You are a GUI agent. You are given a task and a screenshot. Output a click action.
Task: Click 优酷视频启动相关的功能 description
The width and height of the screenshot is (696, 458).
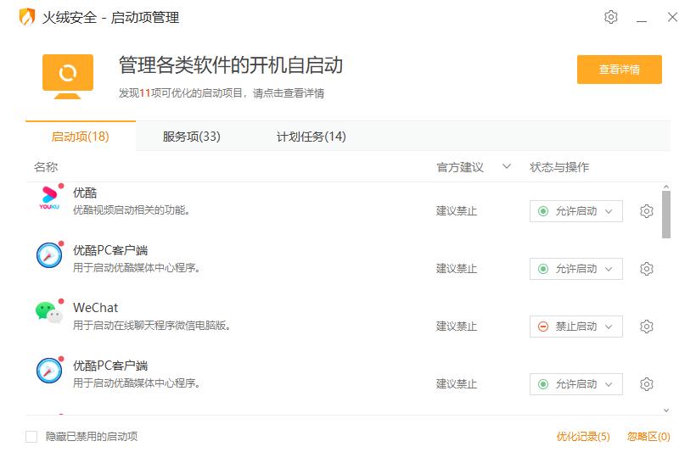132,210
